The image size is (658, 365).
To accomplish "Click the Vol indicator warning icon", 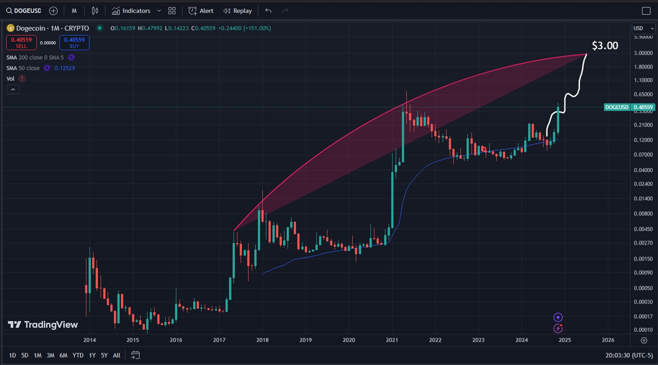I will pyautogui.click(x=22, y=78).
